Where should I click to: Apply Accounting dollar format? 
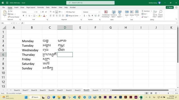(84, 16)
